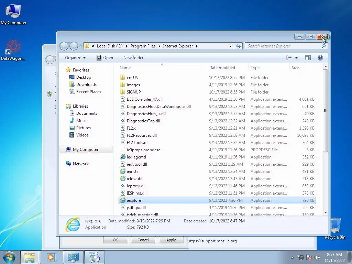Open the iexplore application file
Screen dimensions: 352x264
[x=217, y=200]
